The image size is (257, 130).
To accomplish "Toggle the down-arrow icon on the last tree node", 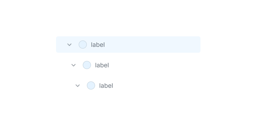I will pyautogui.click(x=78, y=86).
